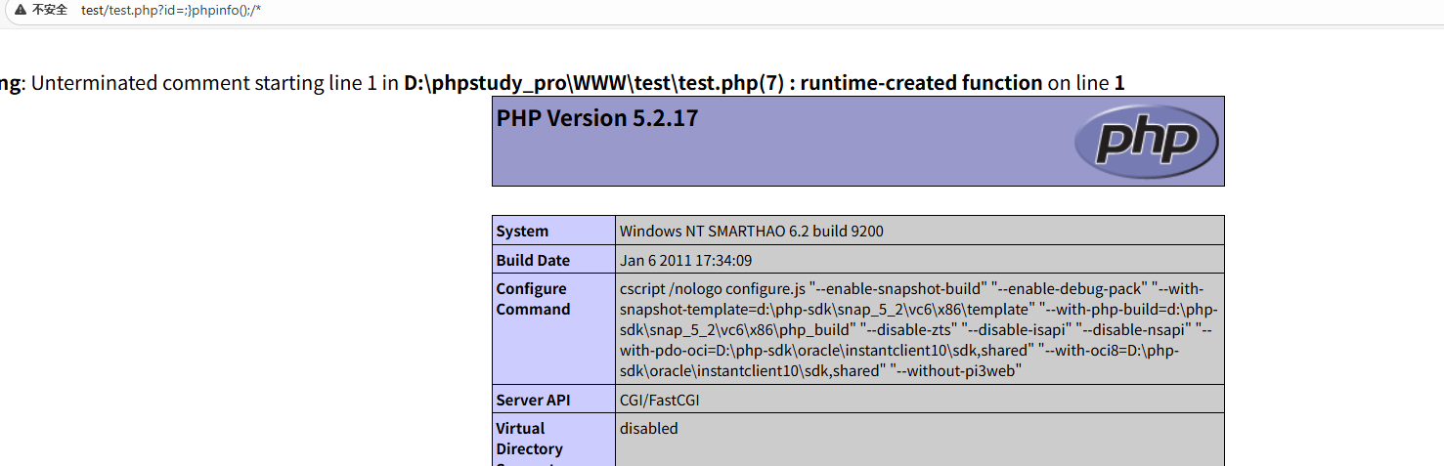Click the 'Server API' row label
1444x466 pixels.
pyautogui.click(x=533, y=400)
